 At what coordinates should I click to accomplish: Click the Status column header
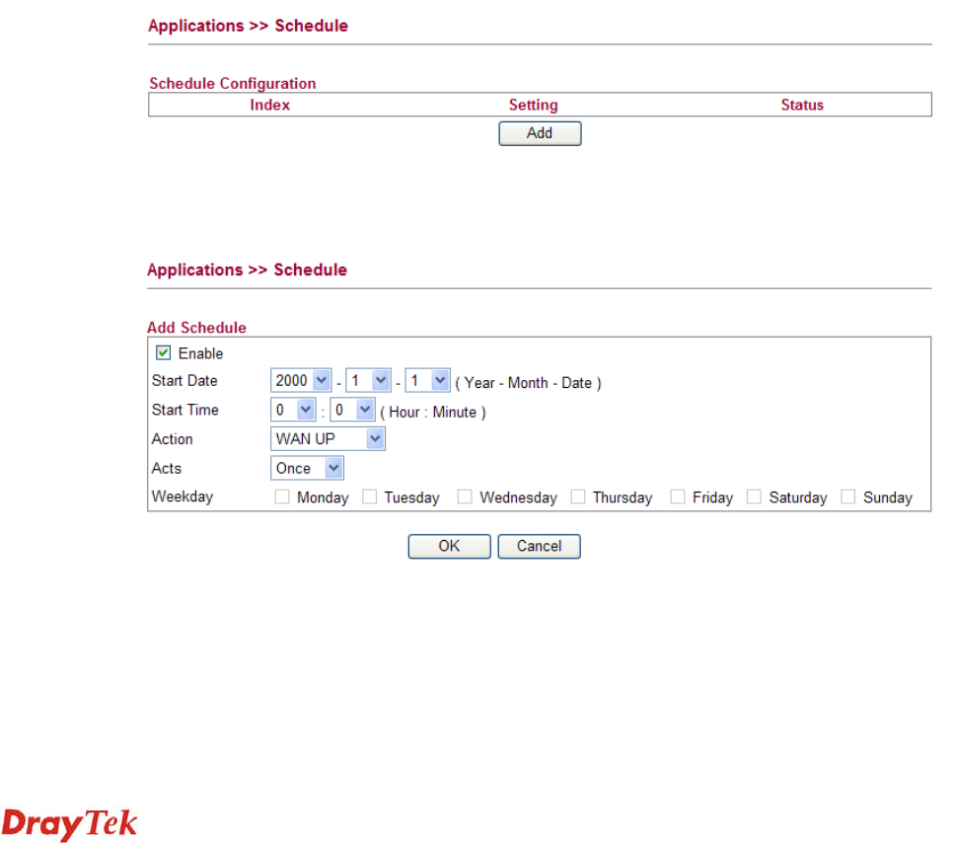pos(802,106)
